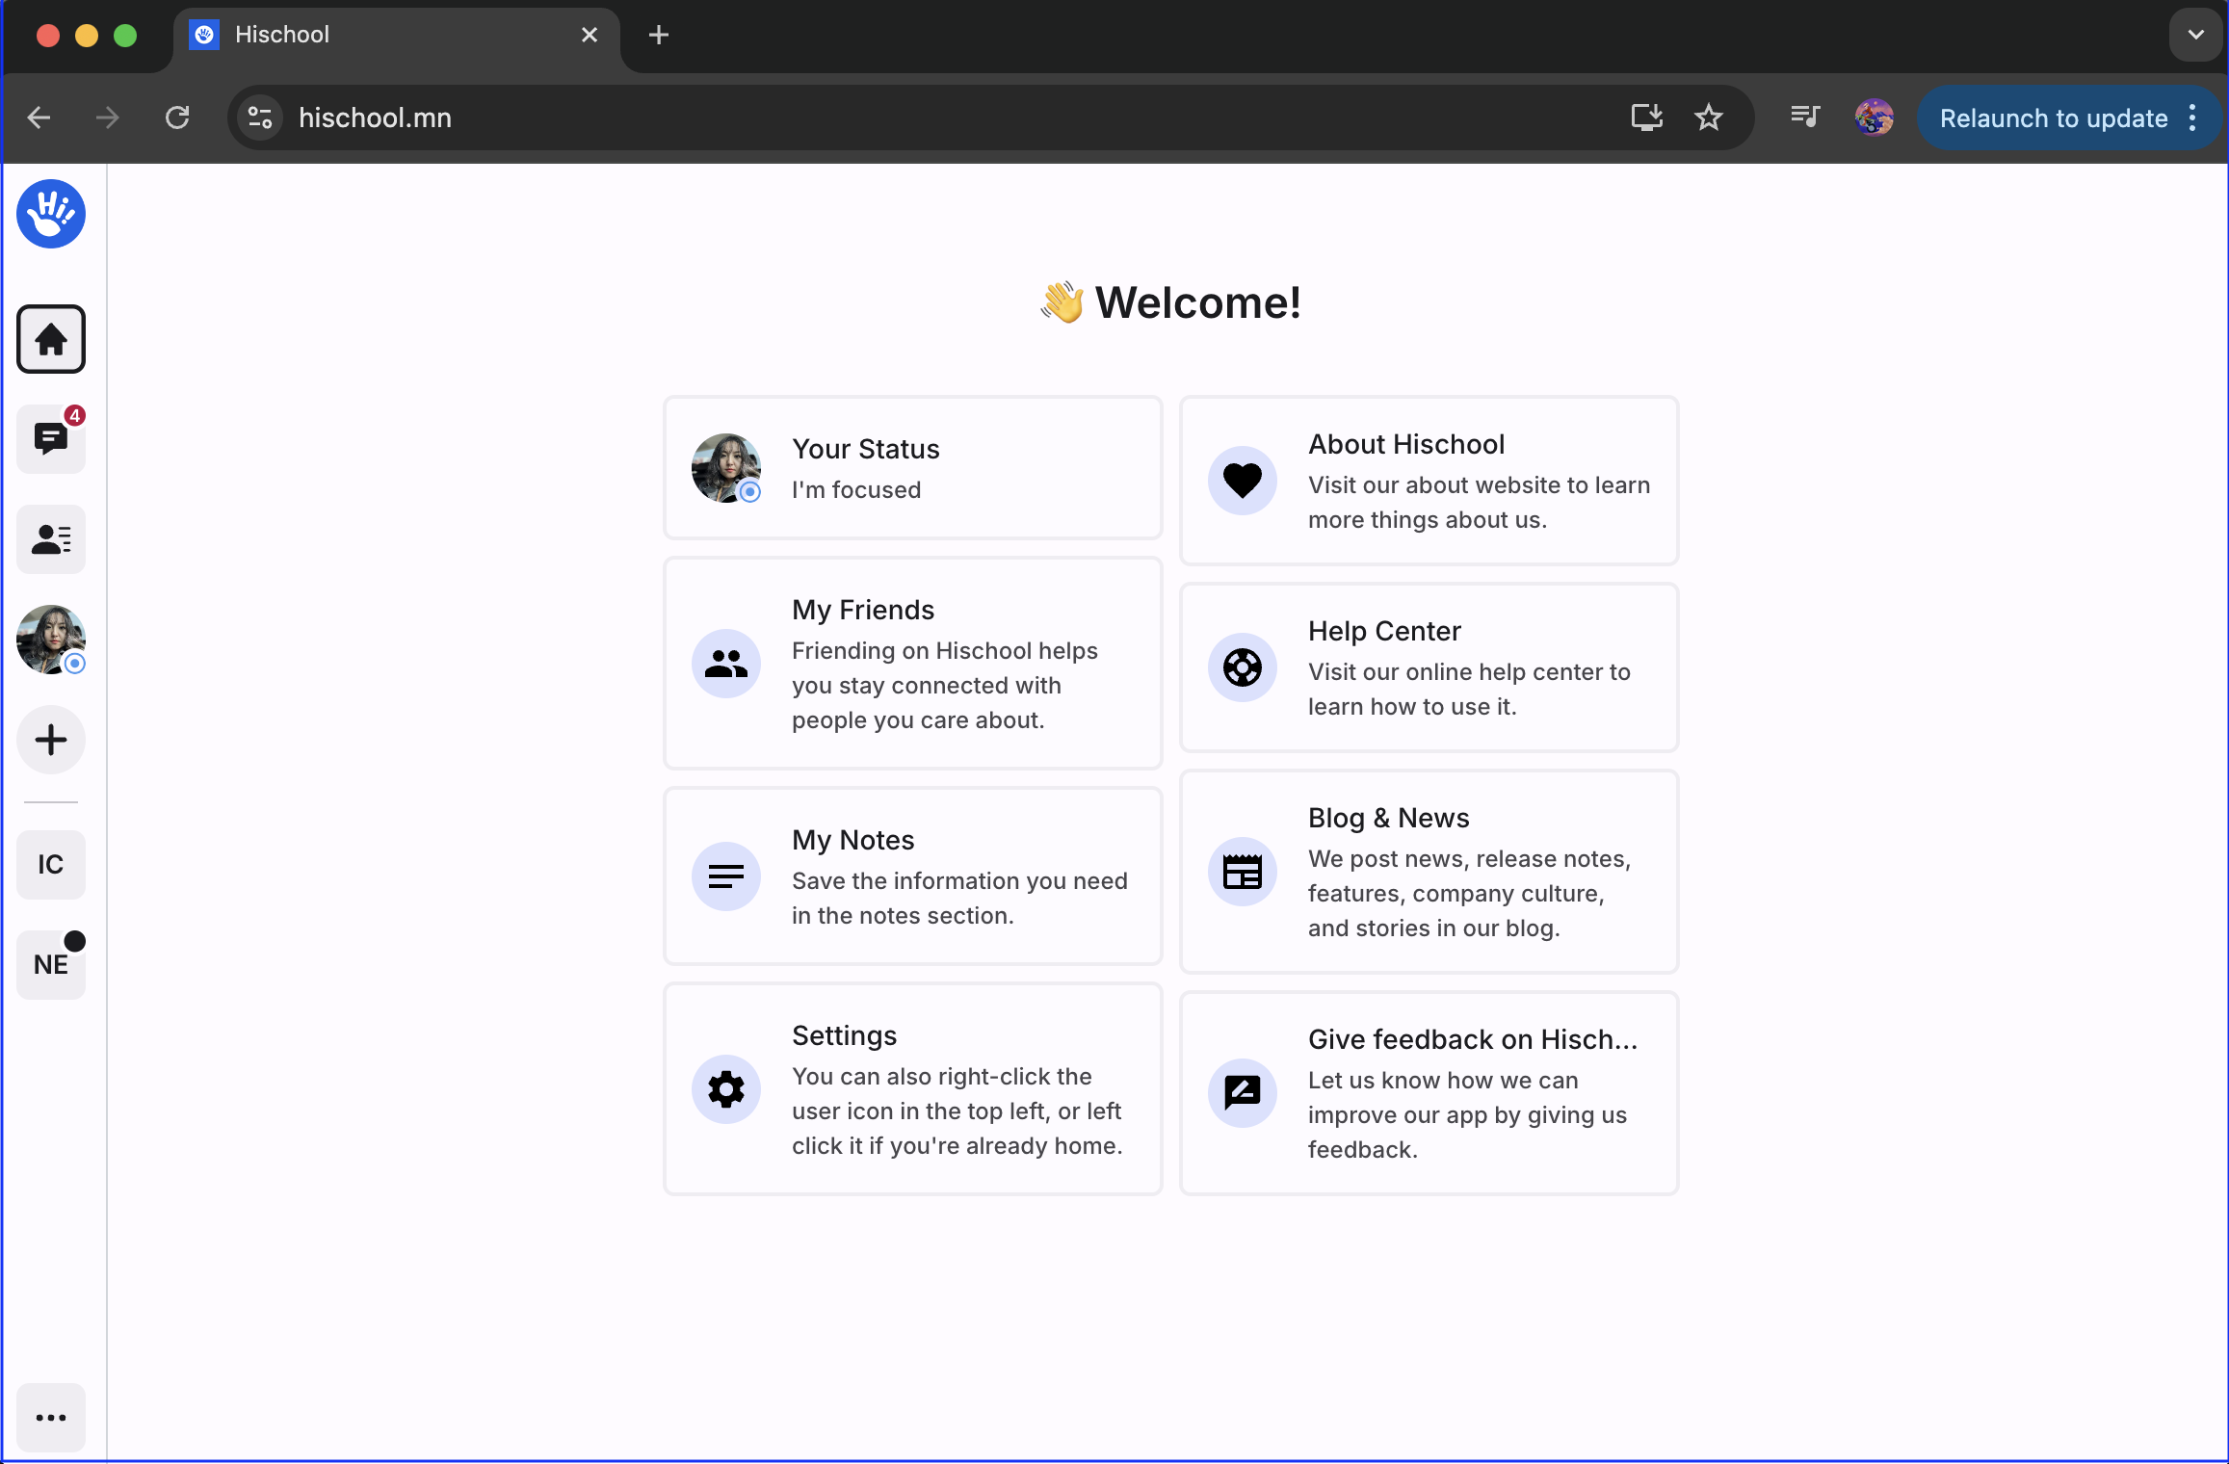Click the Help Center lifebuoy icon
This screenshot has height=1464, width=2229.
(x=1243, y=667)
